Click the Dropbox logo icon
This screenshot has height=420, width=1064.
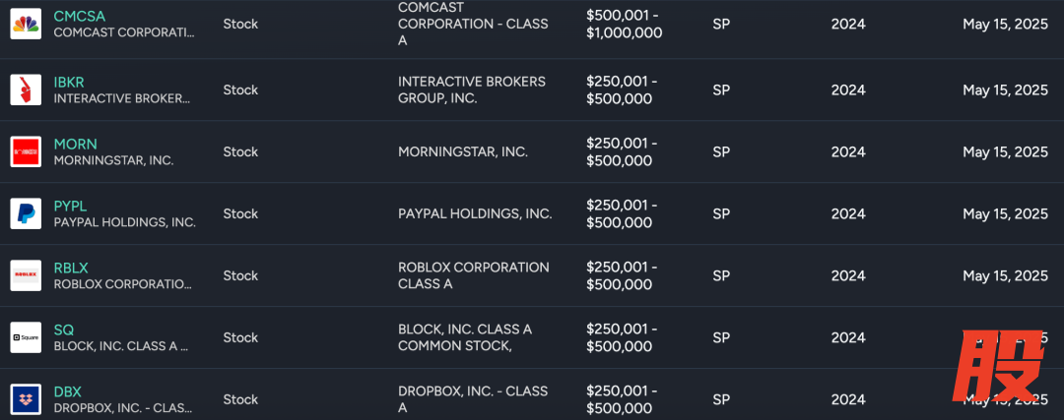26,399
